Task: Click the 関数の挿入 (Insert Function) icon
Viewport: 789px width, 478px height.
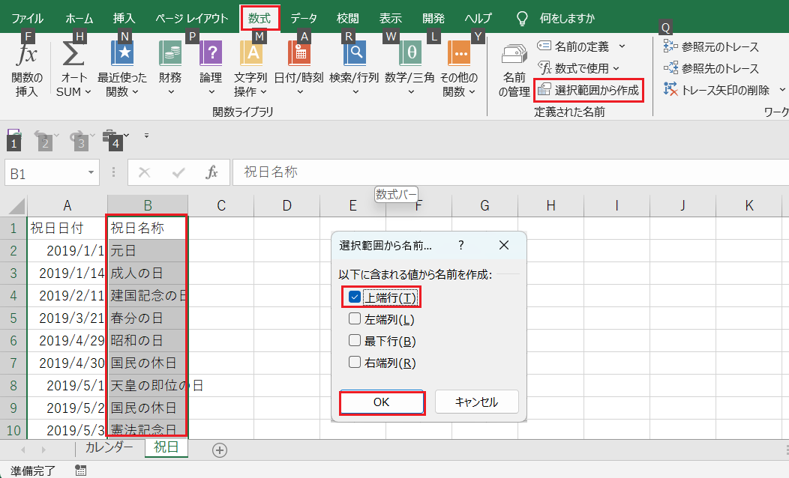Action: (x=27, y=56)
